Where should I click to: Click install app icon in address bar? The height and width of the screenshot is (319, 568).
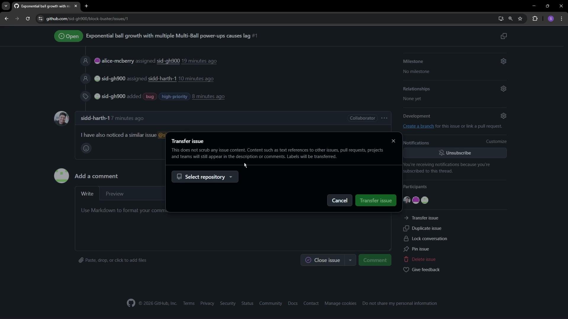[501, 19]
